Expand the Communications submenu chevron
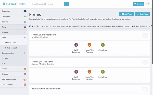The height and width of the screenshot is (95, 153). click(25, 53)
